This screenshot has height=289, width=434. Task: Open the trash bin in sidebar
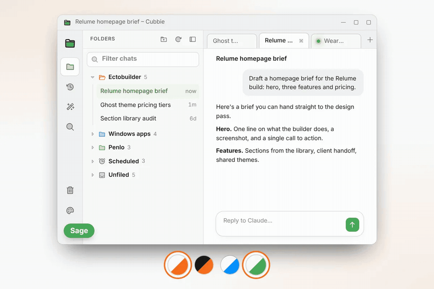(70, 190)
